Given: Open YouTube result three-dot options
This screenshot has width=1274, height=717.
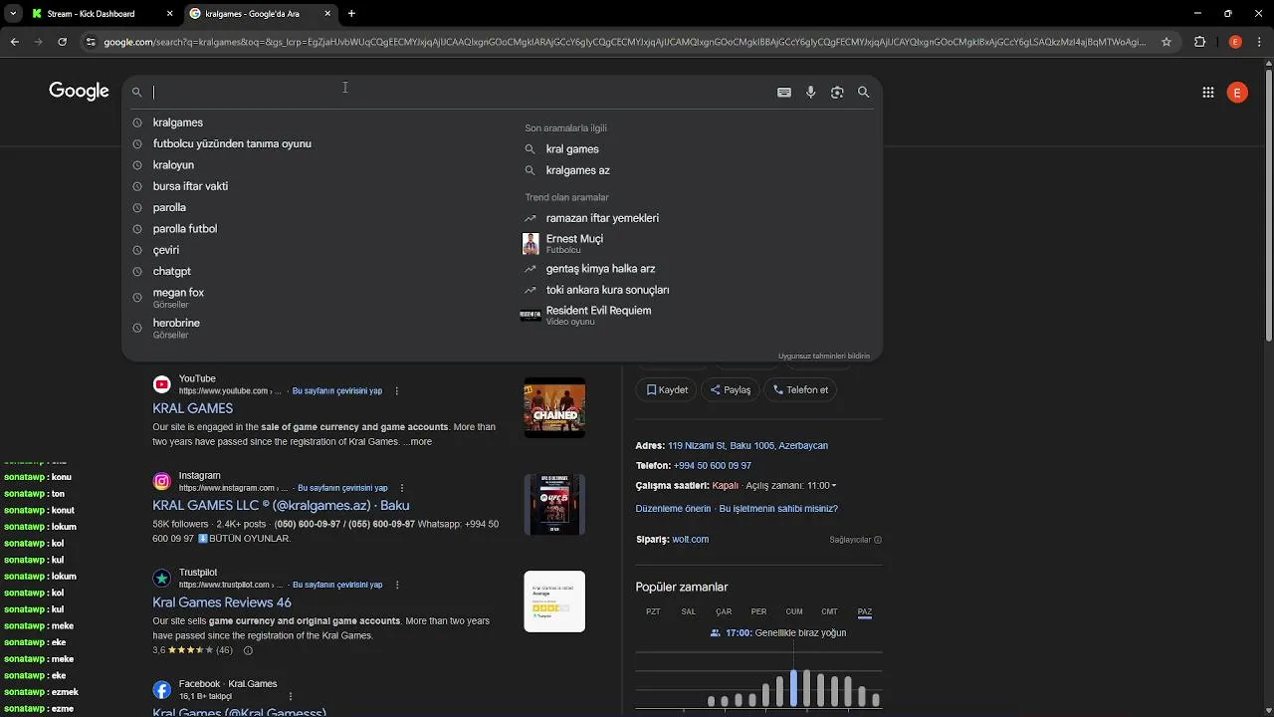Looking at the screenshot, I should click(397, 391).
